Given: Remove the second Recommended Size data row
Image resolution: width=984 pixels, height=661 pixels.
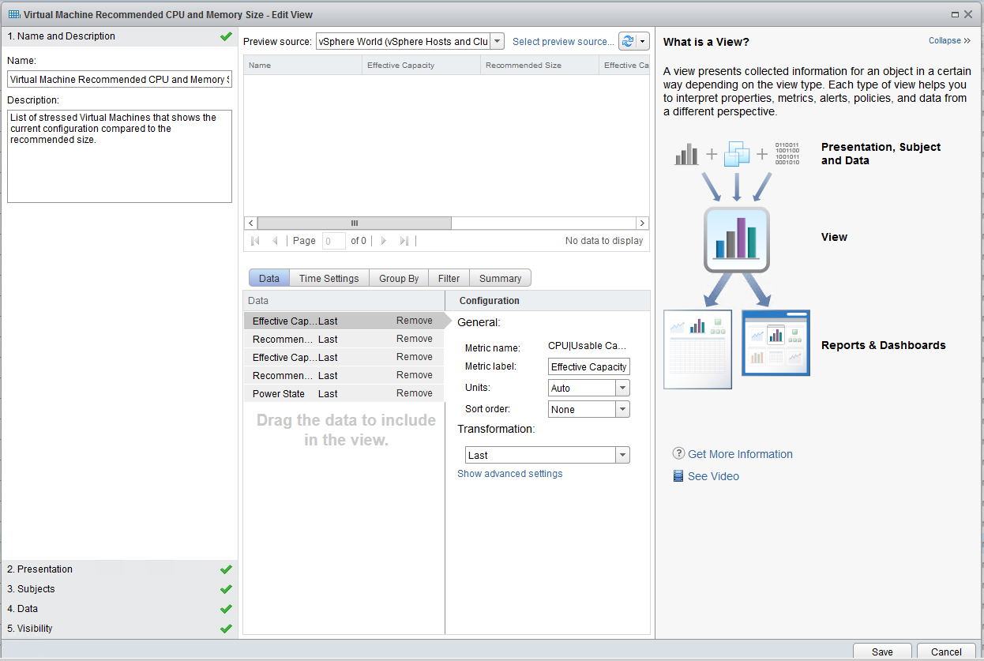Looking at the screenshot, I should click(x=415, y=375).
